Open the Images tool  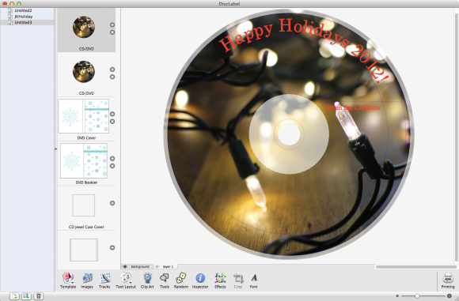(x=87, y=280)
